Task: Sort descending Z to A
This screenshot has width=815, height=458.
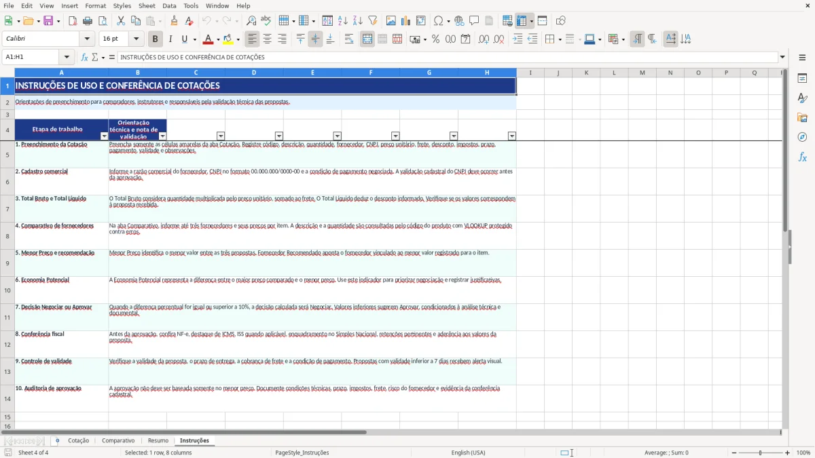Action: (358, 21)
